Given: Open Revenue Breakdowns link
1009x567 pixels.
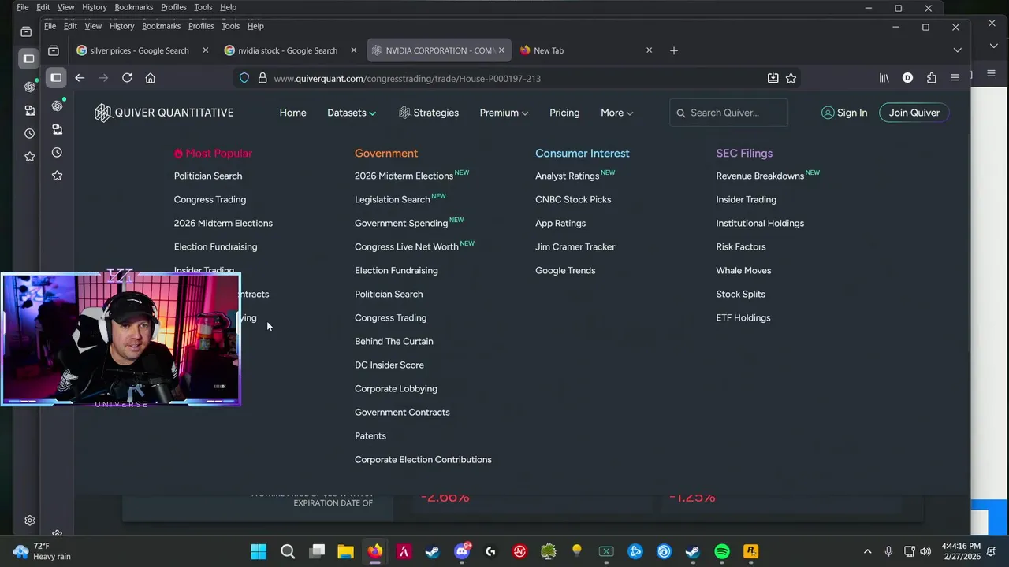Looking at the screenshot, I should (760, 176).
